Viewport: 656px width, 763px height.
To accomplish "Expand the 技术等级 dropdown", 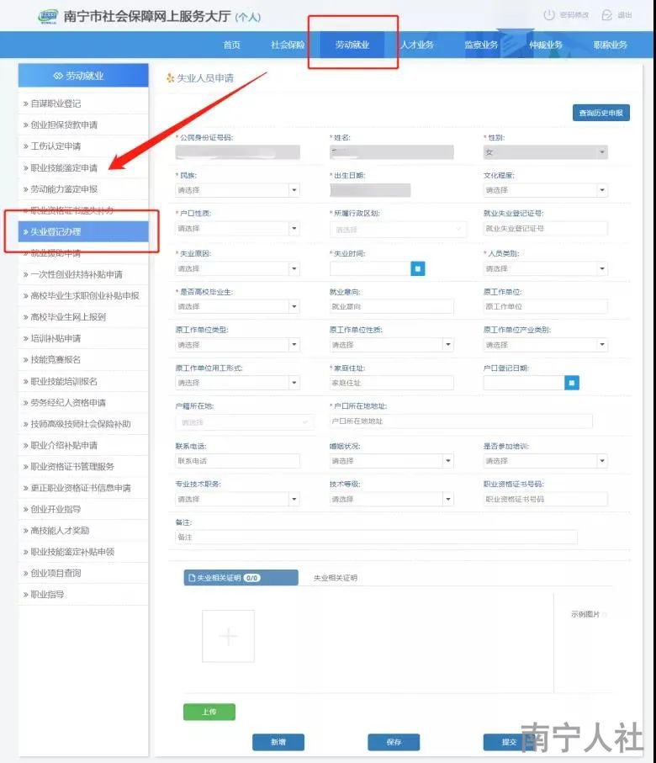I will 392,499.
